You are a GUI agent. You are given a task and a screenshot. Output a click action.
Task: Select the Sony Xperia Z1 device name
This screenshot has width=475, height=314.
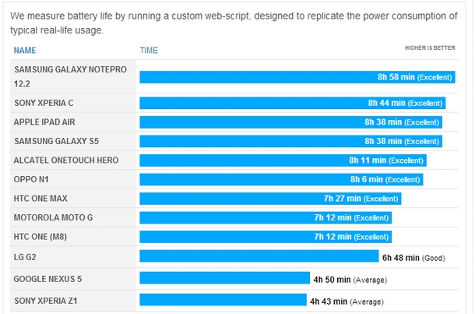tap(46, 300)
